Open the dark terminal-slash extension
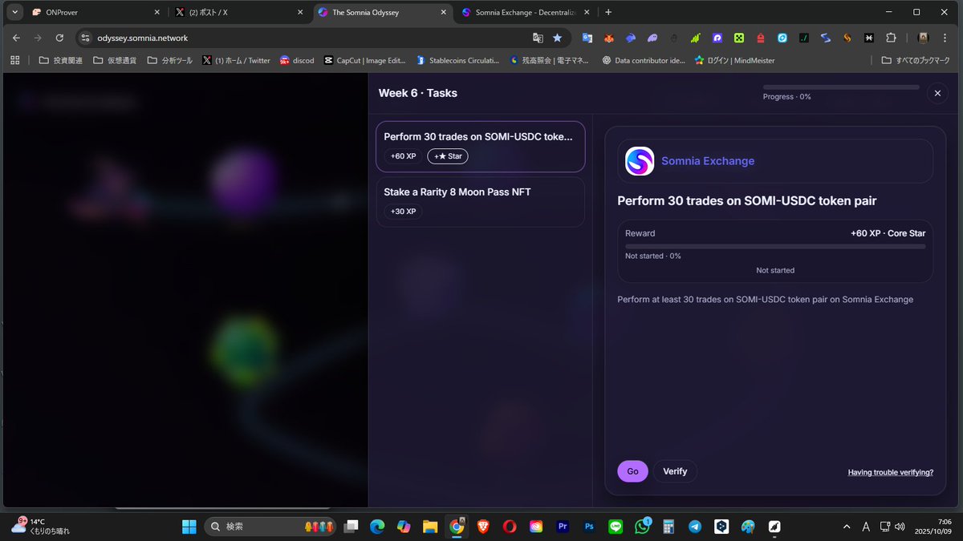 [x=804, y=38]
